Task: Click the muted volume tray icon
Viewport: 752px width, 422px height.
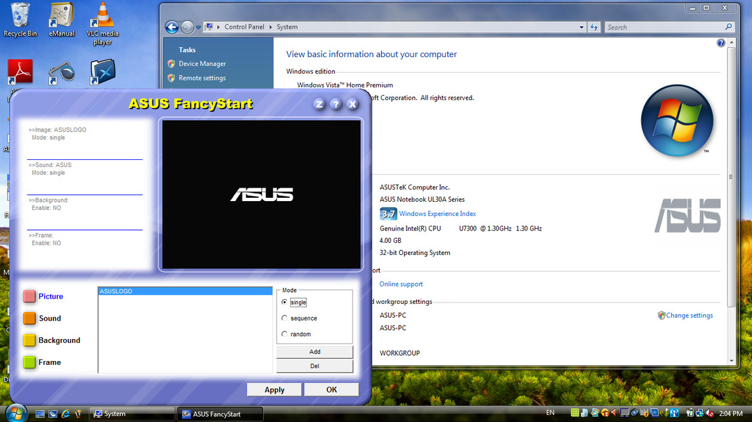Action: click(710, 412)
